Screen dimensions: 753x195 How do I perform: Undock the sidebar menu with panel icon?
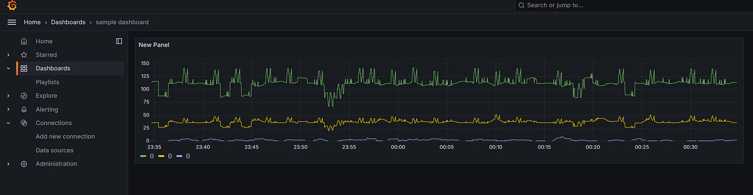point(119,41)
